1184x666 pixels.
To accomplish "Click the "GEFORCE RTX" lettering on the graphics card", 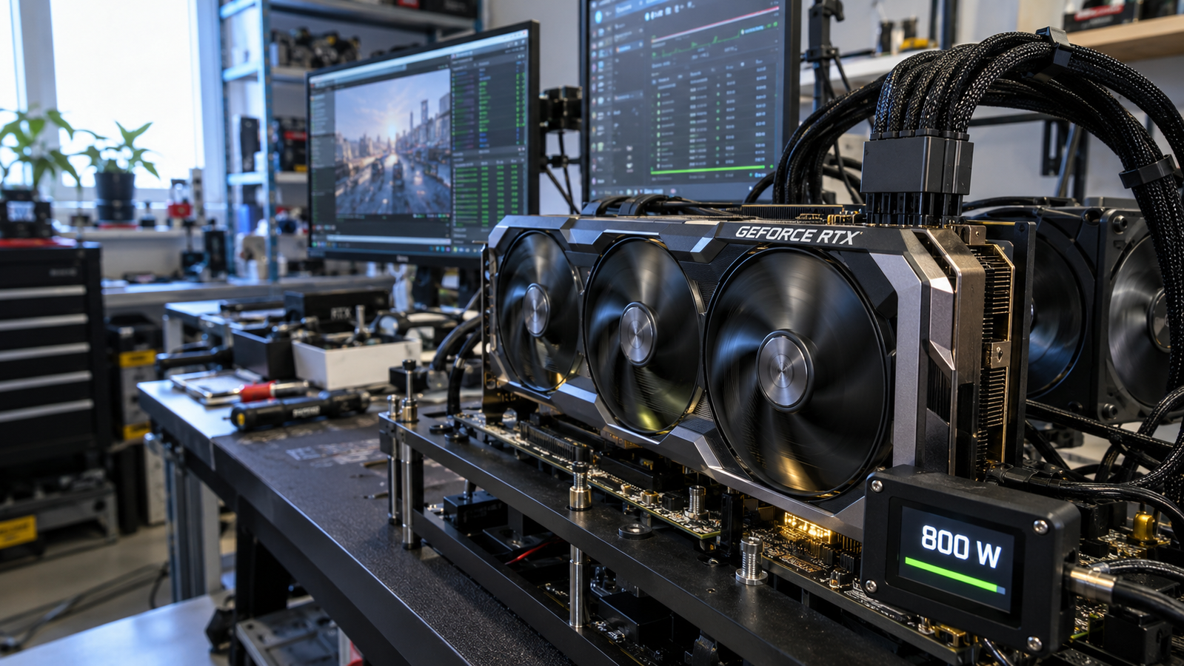I will 798,235.
